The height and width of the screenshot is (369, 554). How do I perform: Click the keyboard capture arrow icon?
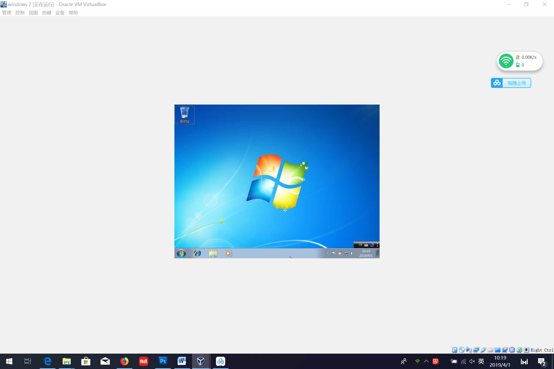pos(526,350)
